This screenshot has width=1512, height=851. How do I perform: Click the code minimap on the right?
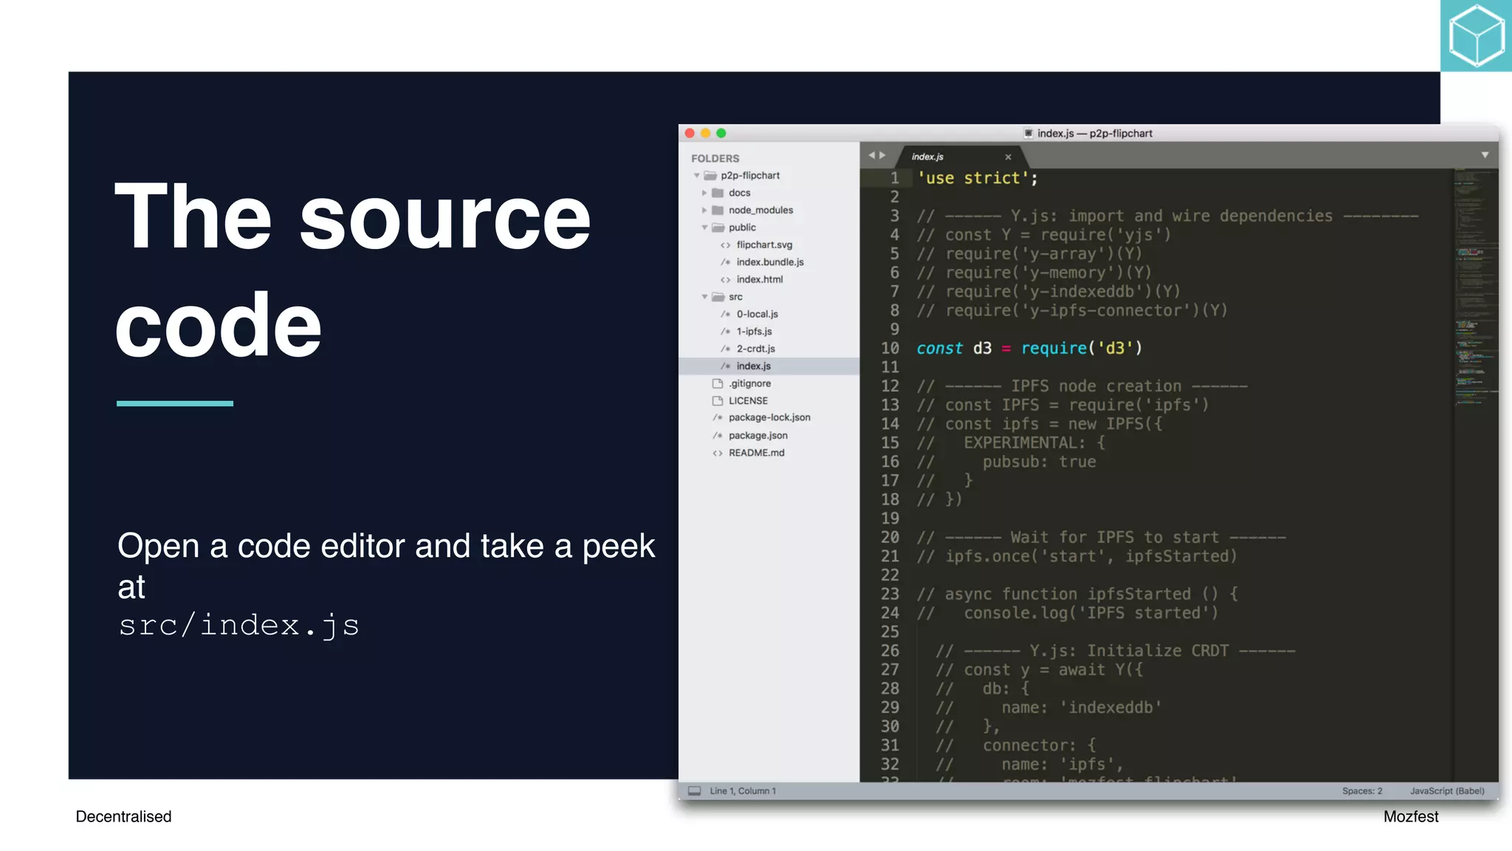1475,288
